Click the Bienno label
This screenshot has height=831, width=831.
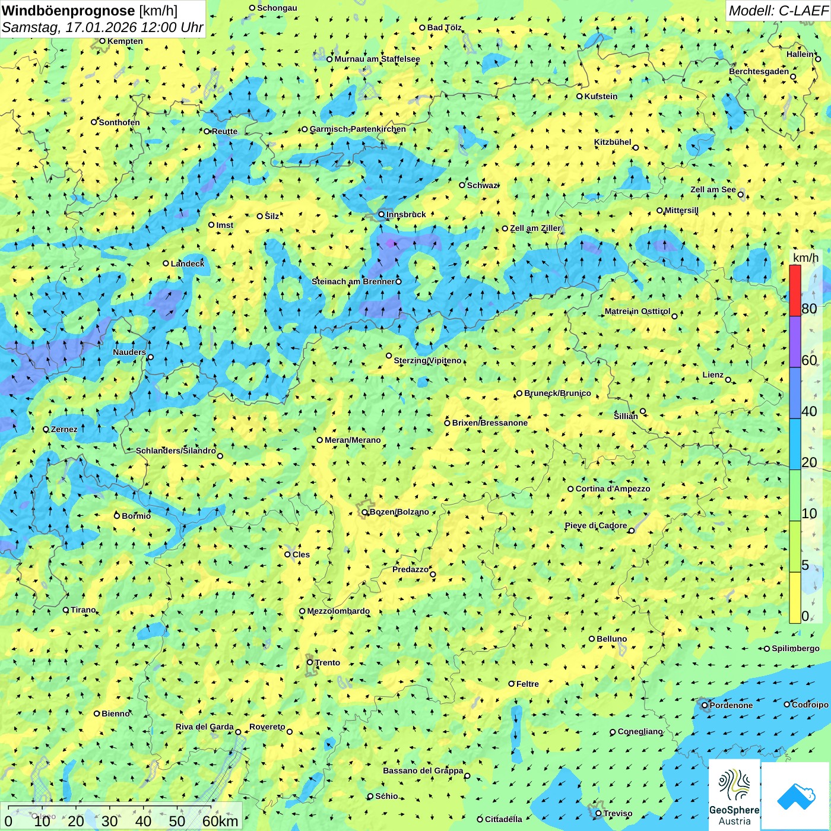[x=116, y=713]
